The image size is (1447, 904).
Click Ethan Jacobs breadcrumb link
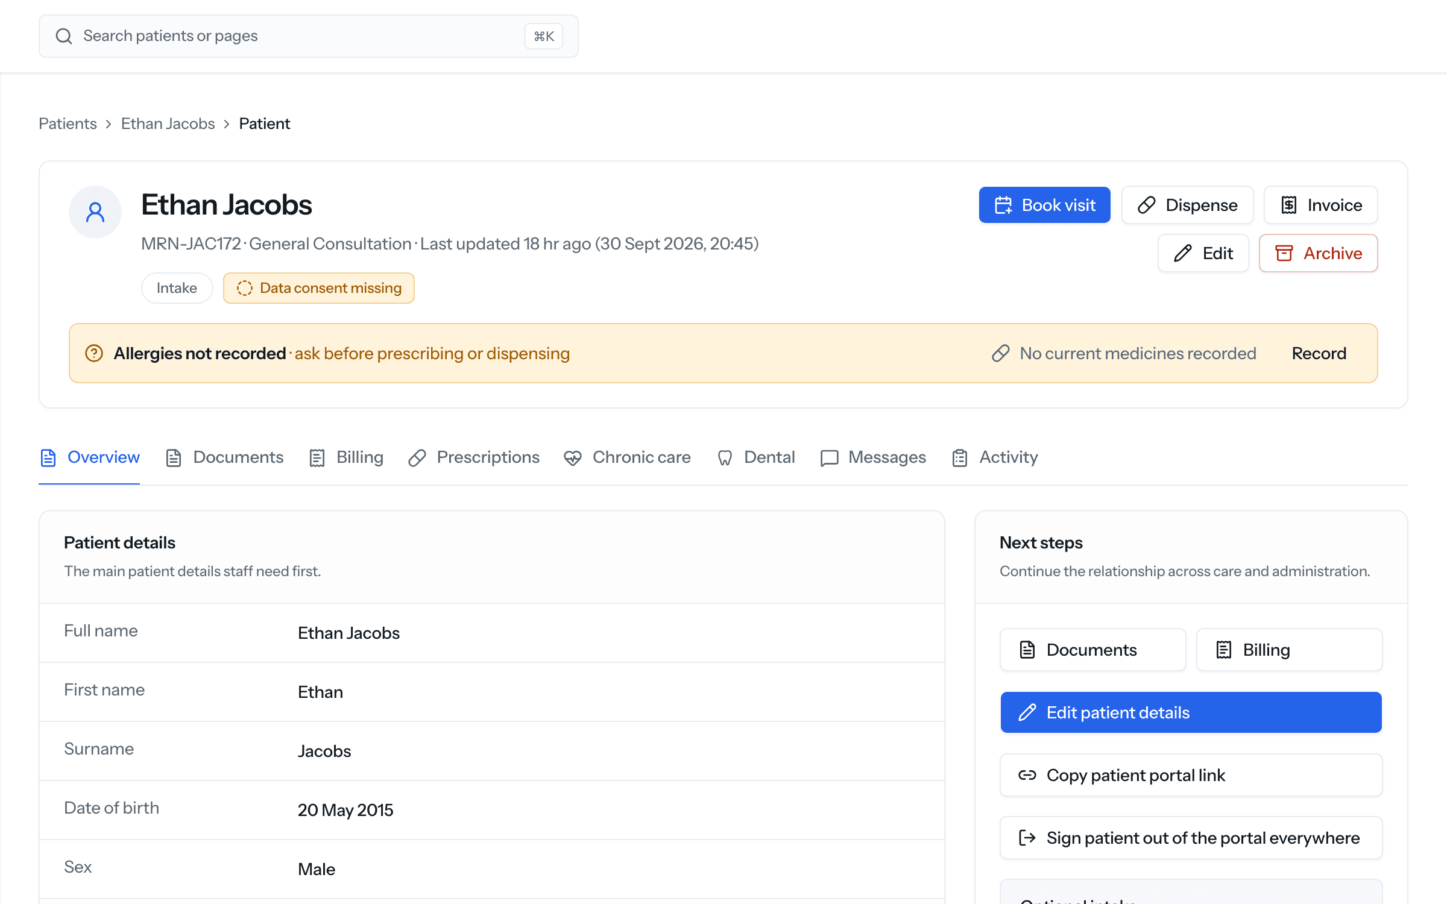click(168, 124)
